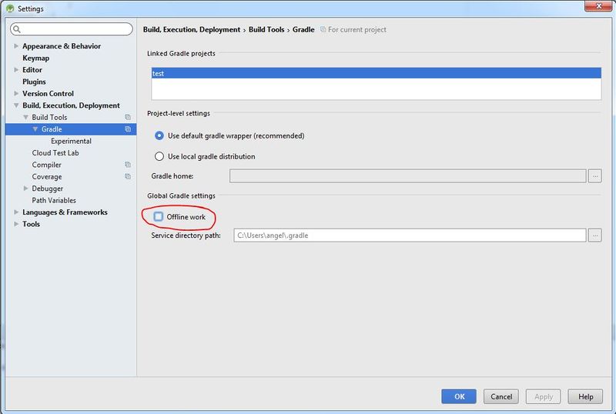Open the Keymap settings page
616x414 pixels.
(35, 58)
